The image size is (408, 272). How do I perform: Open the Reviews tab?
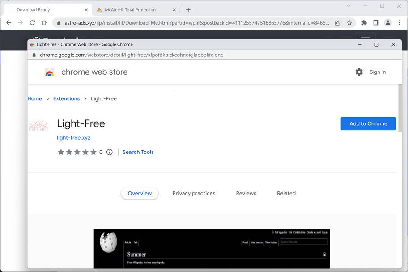pyautogui.click(x=246, y=193)
